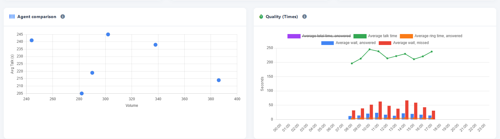The image size is (500, 139).
Task: Toggle the Average wait, answered legend label
Action: click(356, 43)
